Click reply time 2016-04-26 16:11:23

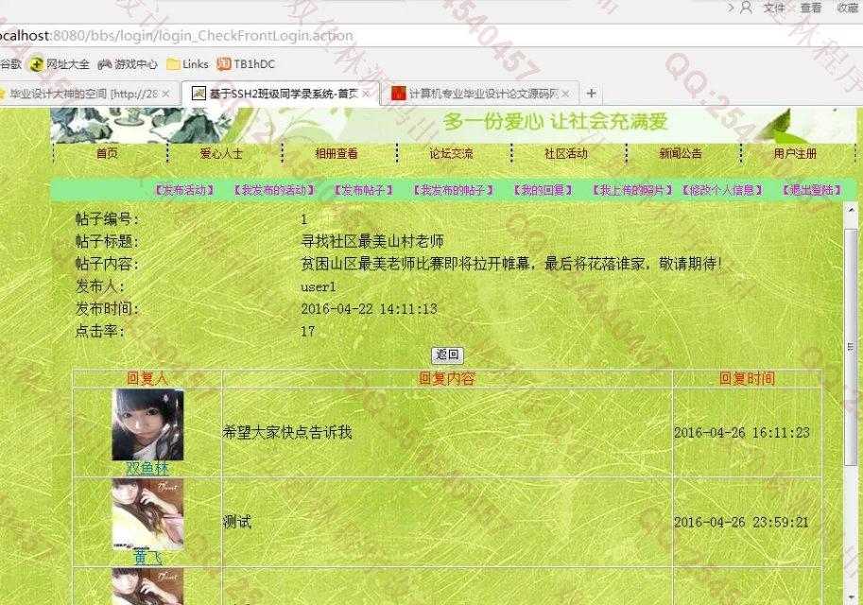click(742, 433)
